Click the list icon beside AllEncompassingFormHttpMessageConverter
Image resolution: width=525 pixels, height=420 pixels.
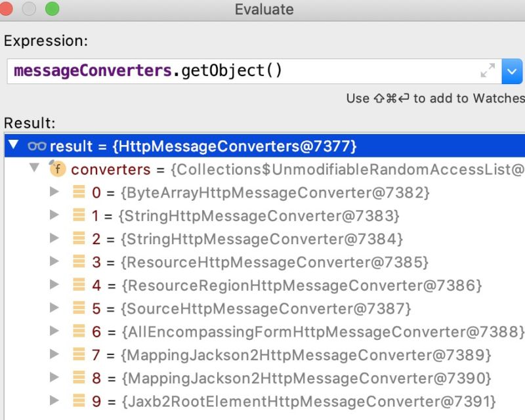(x=78, y=331)
